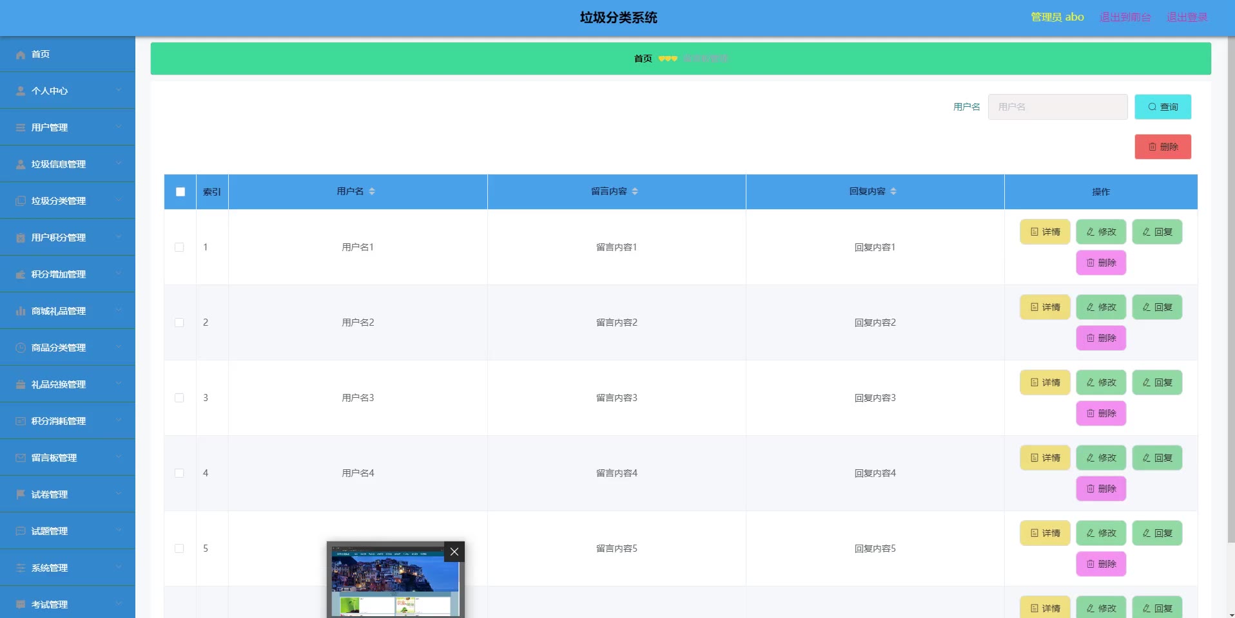Click the icon beside 积分增加管理 in sidebar
The height and width of the screenshot is (618, 1235).
[21, 275]
